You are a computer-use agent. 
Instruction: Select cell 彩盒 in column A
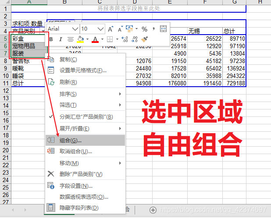[29, 39]
